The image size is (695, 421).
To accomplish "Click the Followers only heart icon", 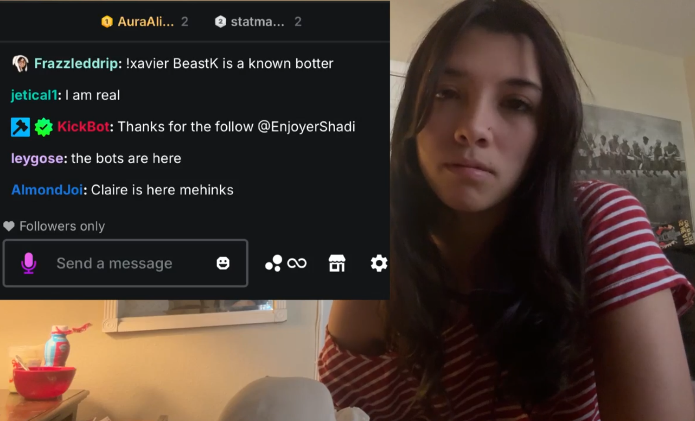I will point(9,226).
